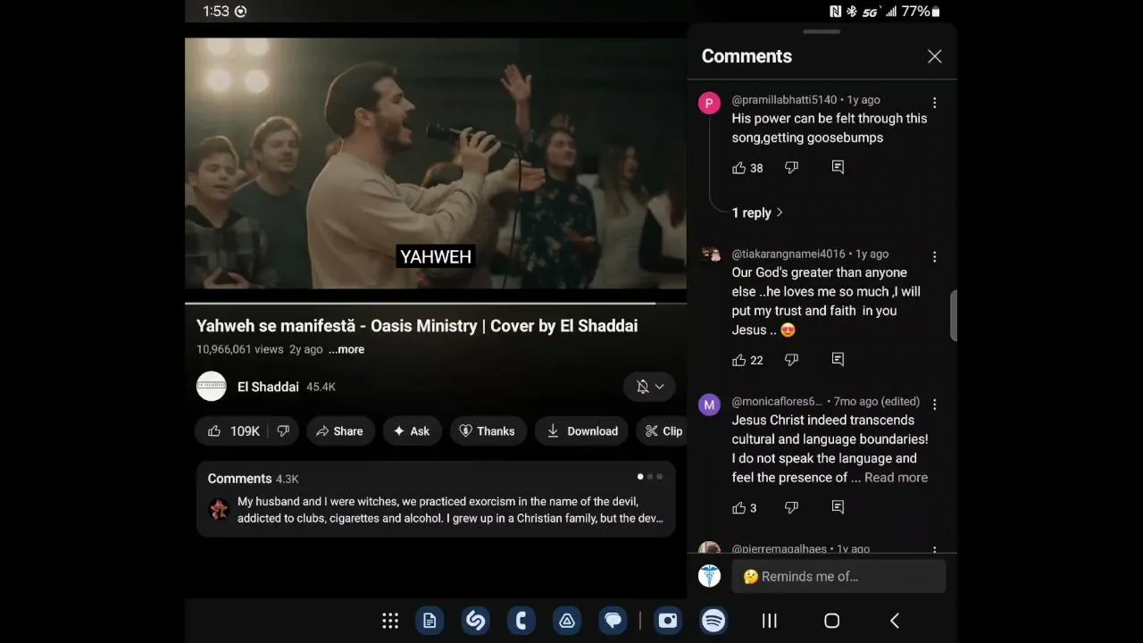Dislike pramillabhatti5140's comment
Image resolution: width=1143 pixels, height=643 pixels.
[791, 168]
